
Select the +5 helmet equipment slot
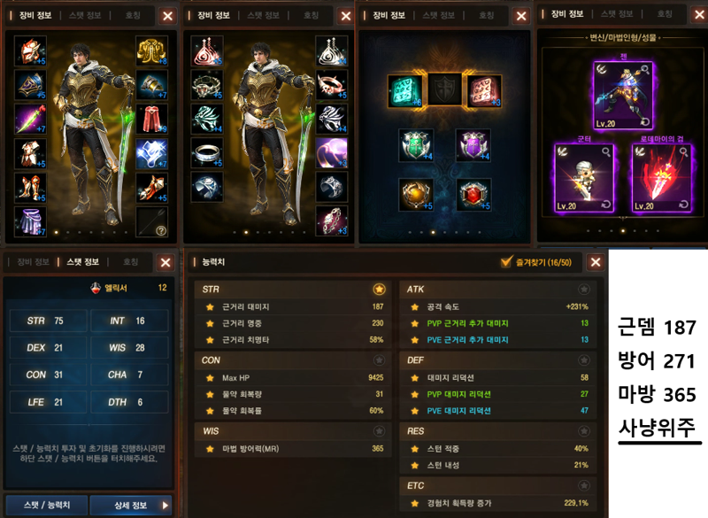tap(30, 50)
